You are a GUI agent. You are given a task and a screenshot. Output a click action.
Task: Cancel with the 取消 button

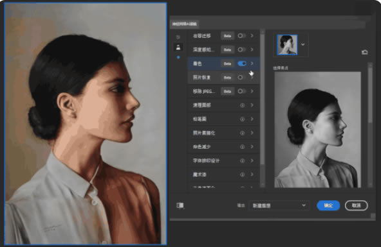[356, 205]
